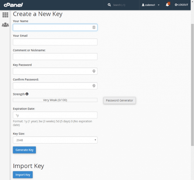Click the search magnifier icon
194x180 pixels.
coord(109,5)
